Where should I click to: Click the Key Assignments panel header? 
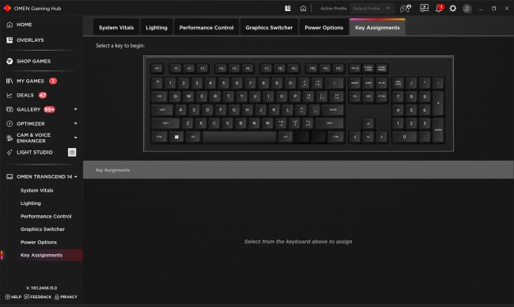coord(298,170)
